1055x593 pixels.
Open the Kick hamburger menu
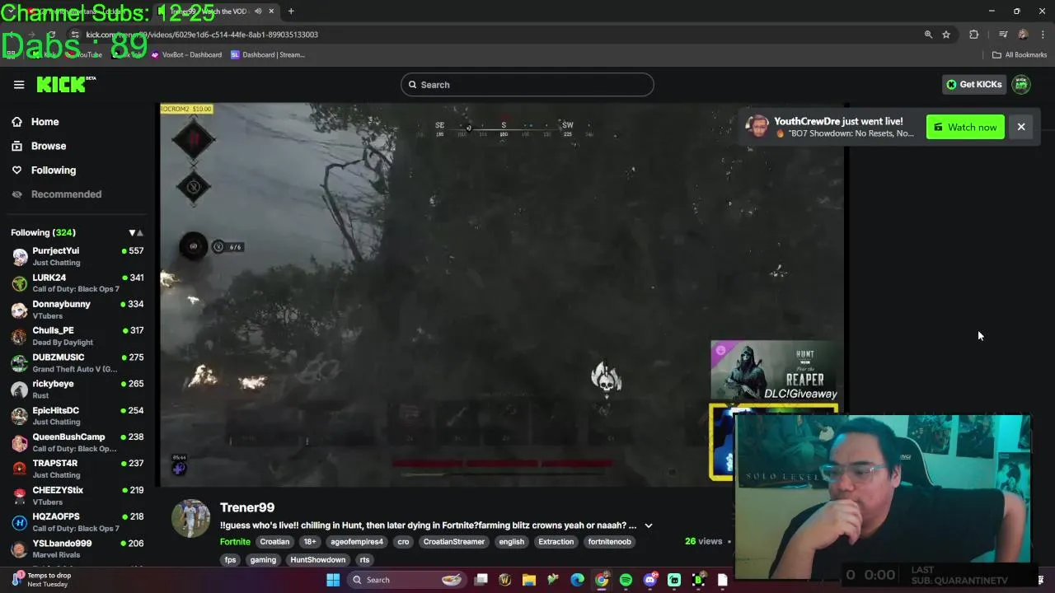coord(19,84)
